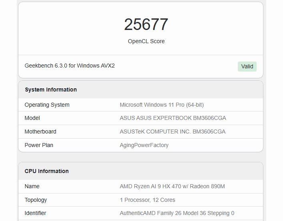Select ASUS ASUS EXPERTBOOK BM3606CGA value
283x221 pixels.
(x=173, y=118)
